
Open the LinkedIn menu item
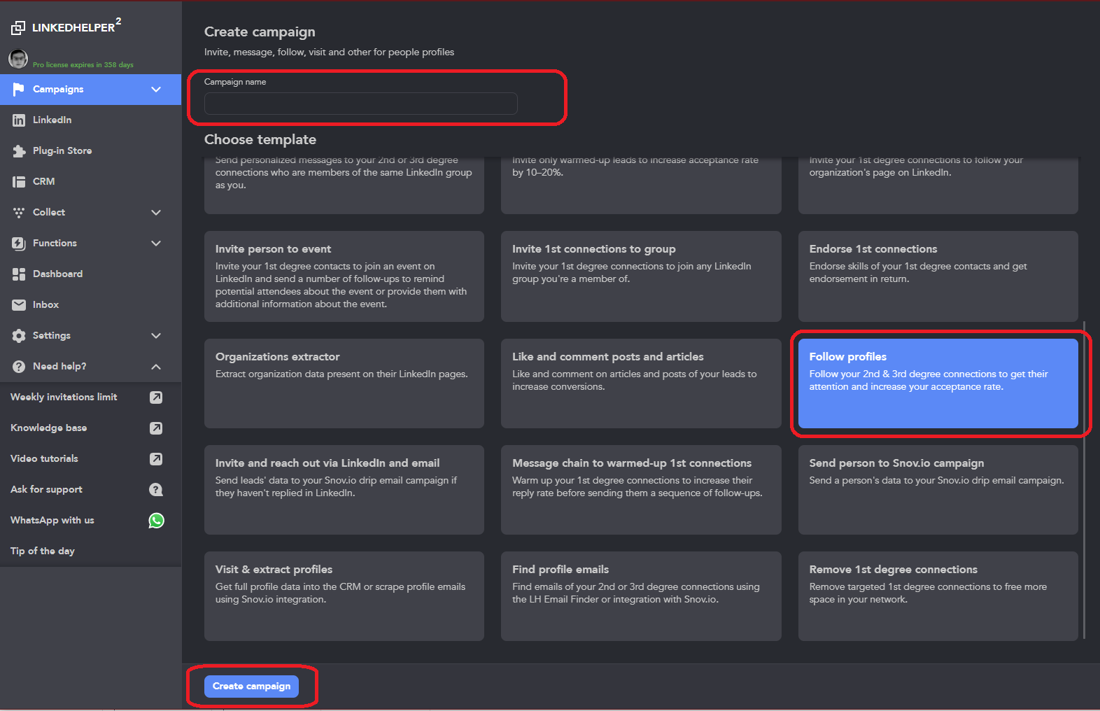[x=91, y=120]
